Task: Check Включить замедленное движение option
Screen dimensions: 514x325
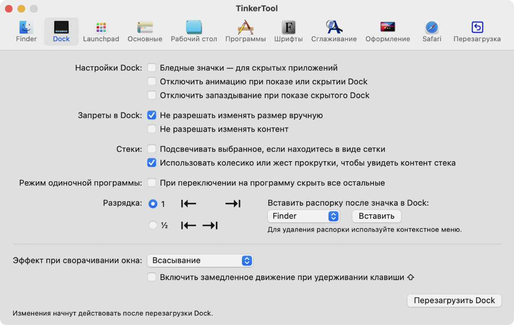Action: pos(152,277)
